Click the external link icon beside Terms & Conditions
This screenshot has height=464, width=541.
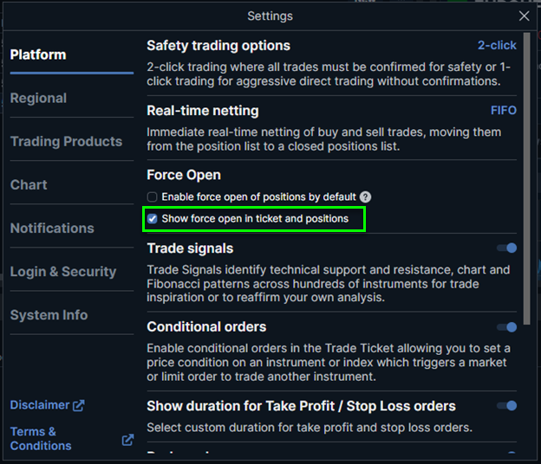[x=127, y=439]
